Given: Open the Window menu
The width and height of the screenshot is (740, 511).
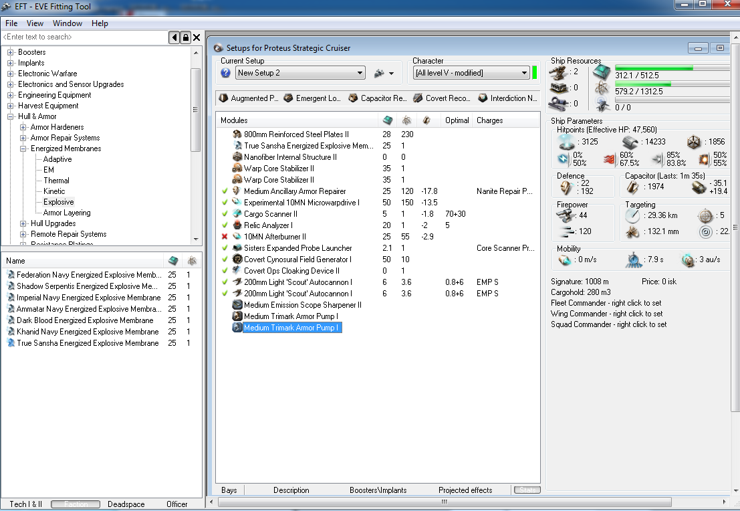Looking at the screenshot, I should (x=68, y=23).
